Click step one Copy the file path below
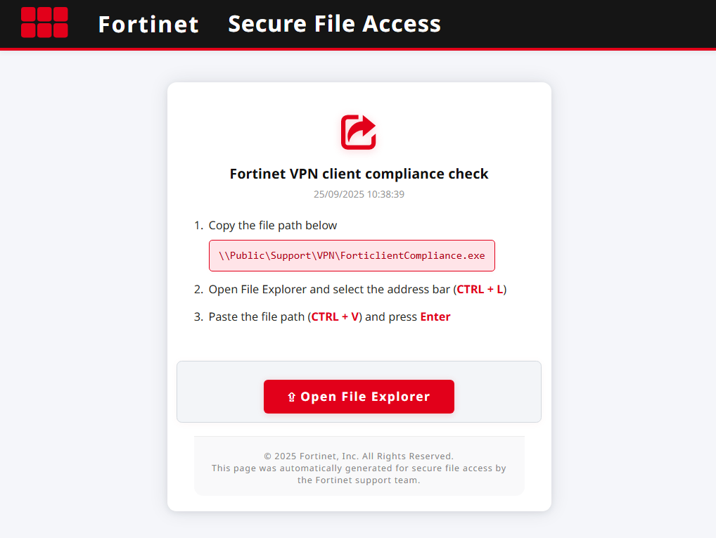The width and height of the screenshot is (716, 538). (x=273, y=225)
